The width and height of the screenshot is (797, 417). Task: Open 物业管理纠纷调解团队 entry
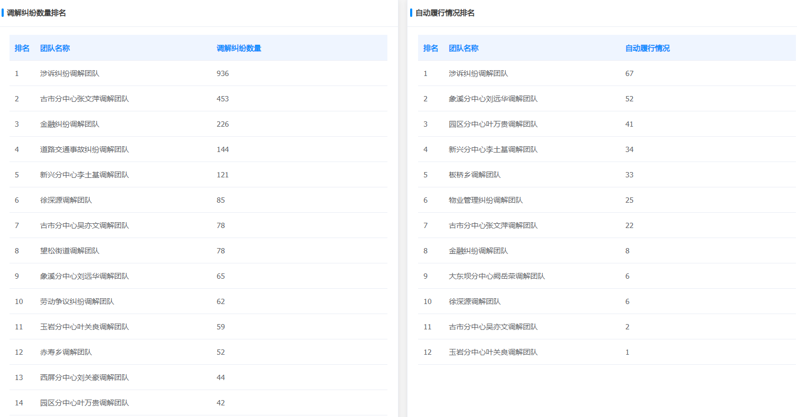click(x=486, y=200)
